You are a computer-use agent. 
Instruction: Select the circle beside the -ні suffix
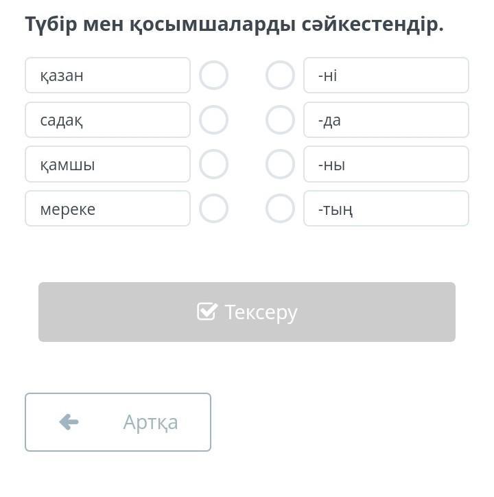pos(280,75)
